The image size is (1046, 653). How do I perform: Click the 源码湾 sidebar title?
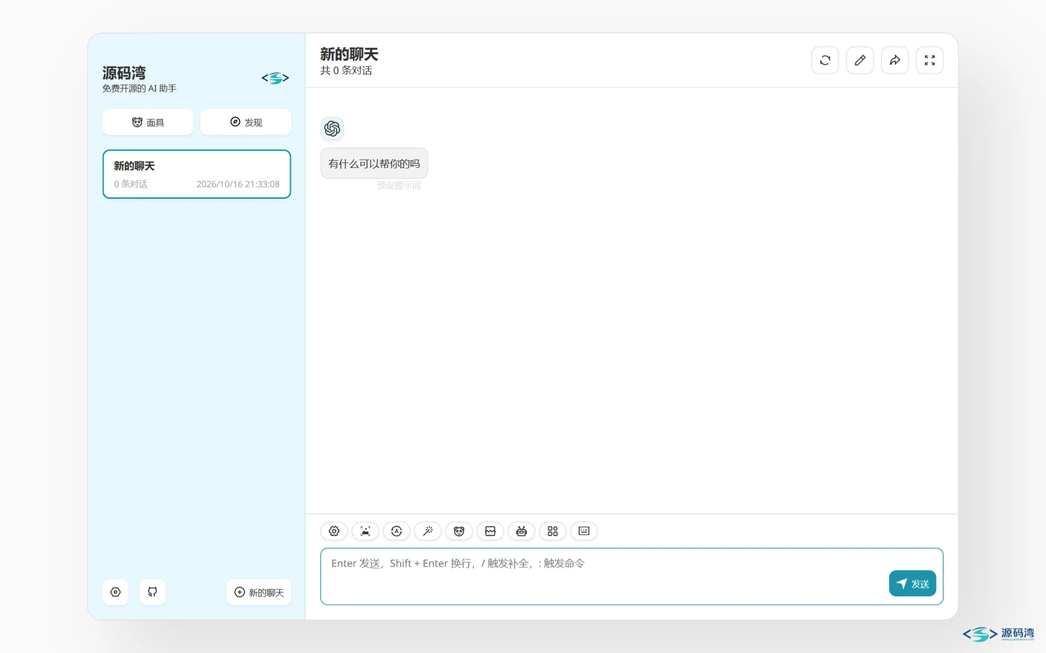pos(124,72)
